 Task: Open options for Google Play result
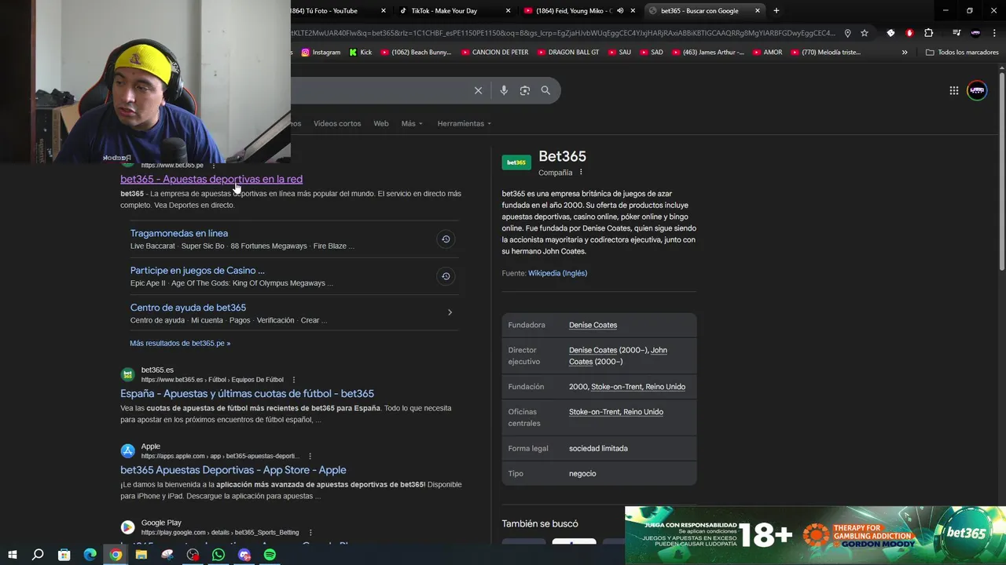[x=310, y=532]
